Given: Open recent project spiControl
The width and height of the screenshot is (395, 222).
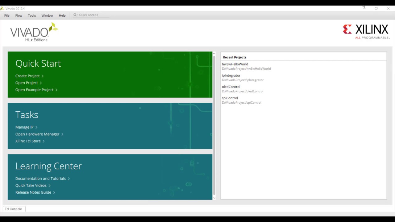Looking at the screenshot, I should pos(230,98).
